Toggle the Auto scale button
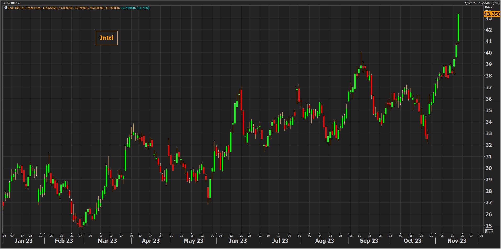Screen dimensions: 501x249 coord(489,231)
